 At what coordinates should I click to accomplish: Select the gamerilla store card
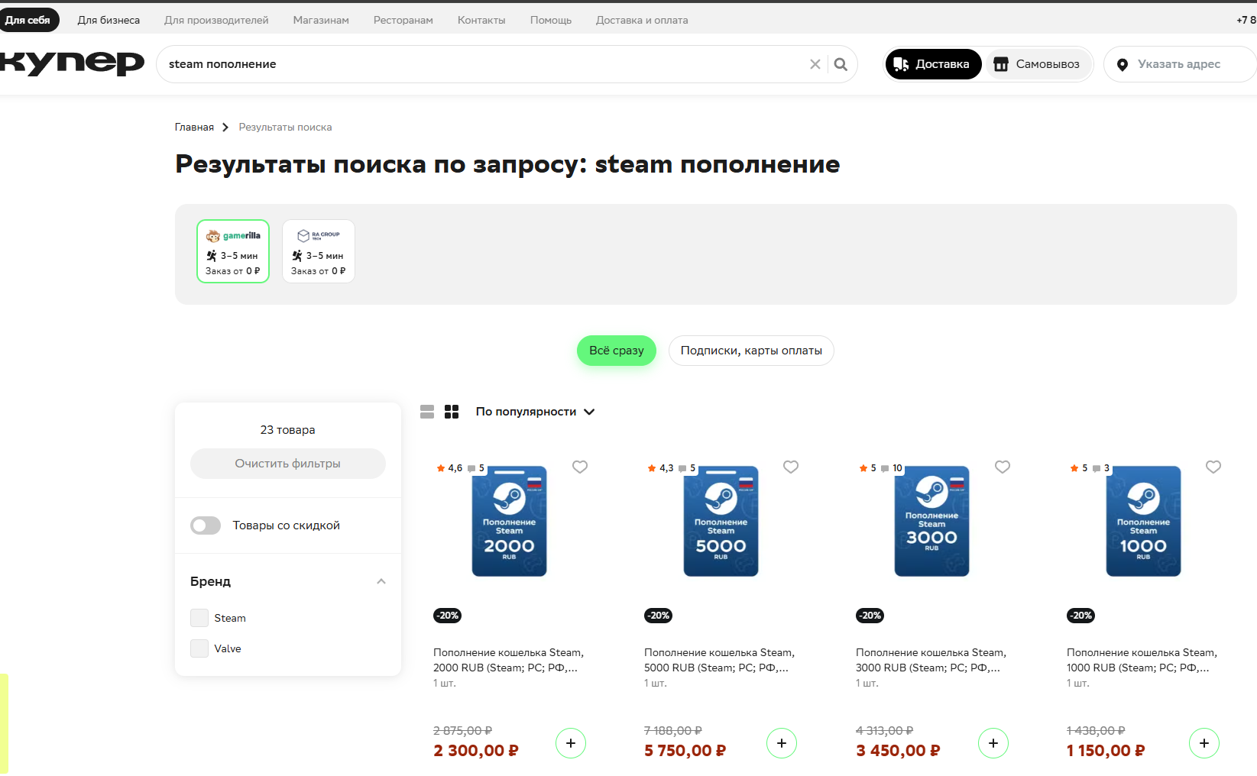233,251
